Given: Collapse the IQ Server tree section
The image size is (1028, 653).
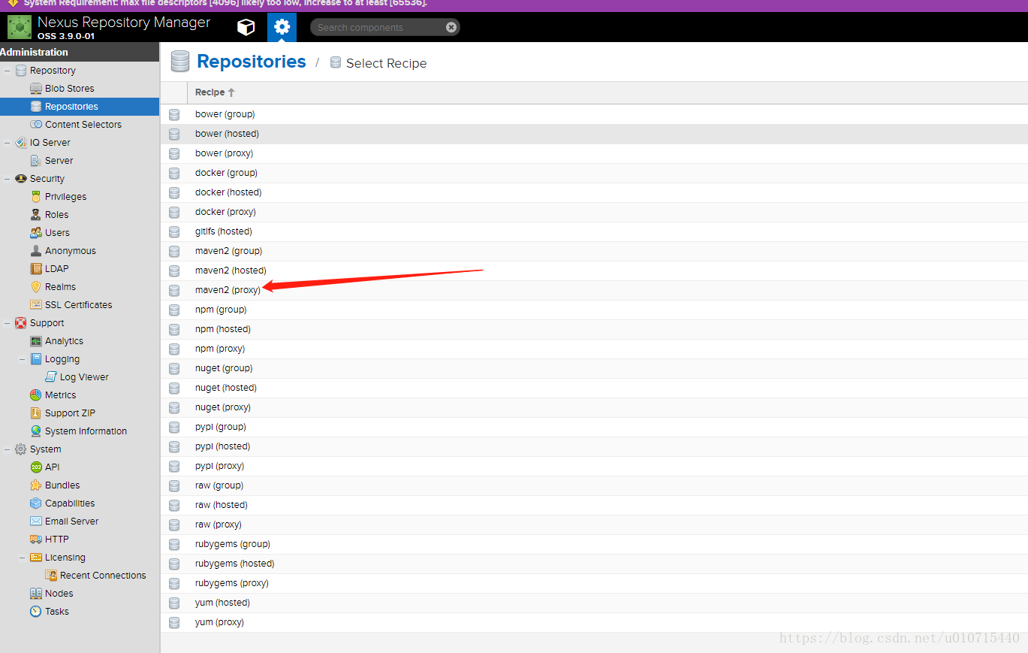Looking at the screenshot, I should 7,143.
